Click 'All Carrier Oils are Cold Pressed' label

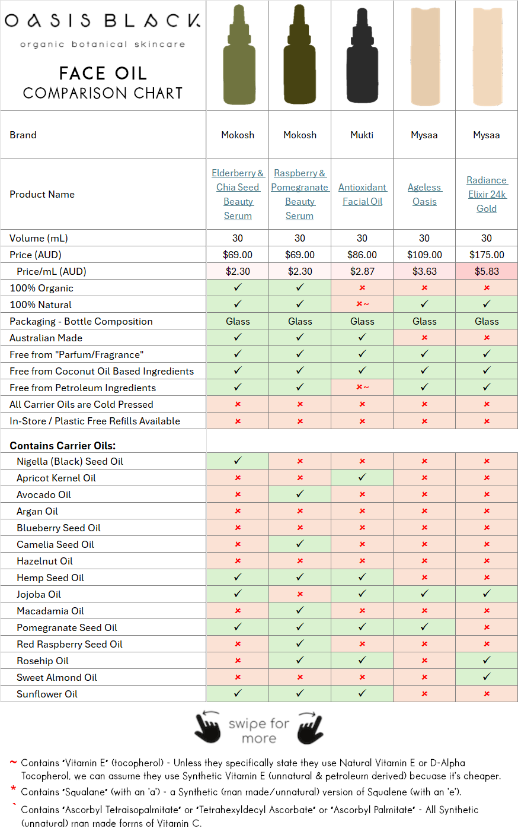pyautogui.click(x=81, y=404)
